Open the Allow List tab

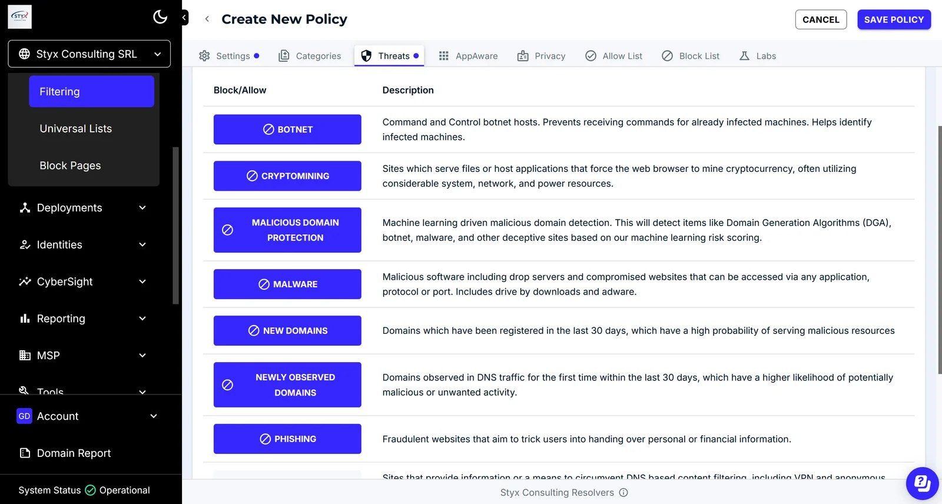point(613,56)
